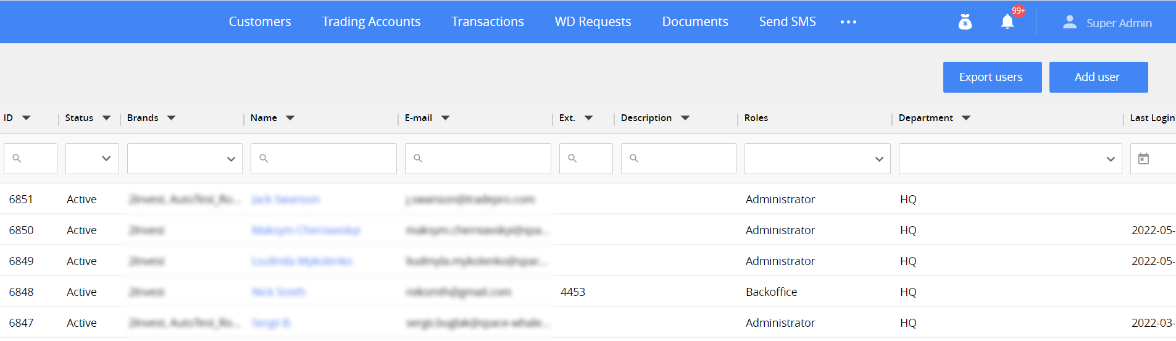
Task: Focus the Description filter input field
Action: (x=678, y=159)
